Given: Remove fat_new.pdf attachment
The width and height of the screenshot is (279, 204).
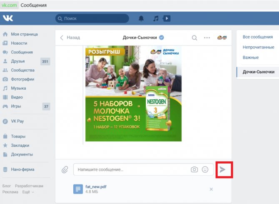Looking at the screenshot, I should tap(211, 189).
